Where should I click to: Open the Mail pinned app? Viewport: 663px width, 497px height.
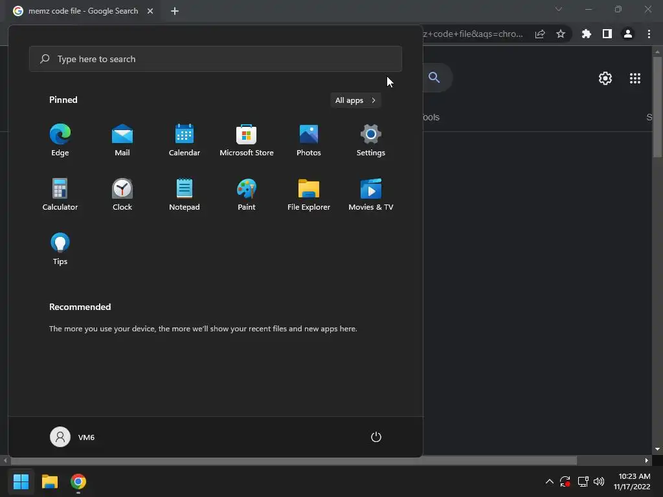pyautogui.click(x=122, y=140)
